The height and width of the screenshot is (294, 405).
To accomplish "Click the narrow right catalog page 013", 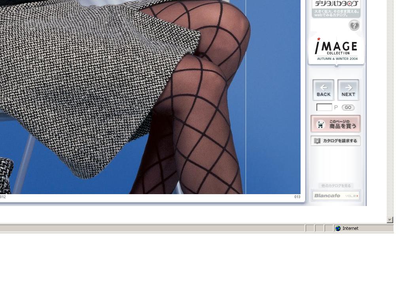I will tap(273, 99).
